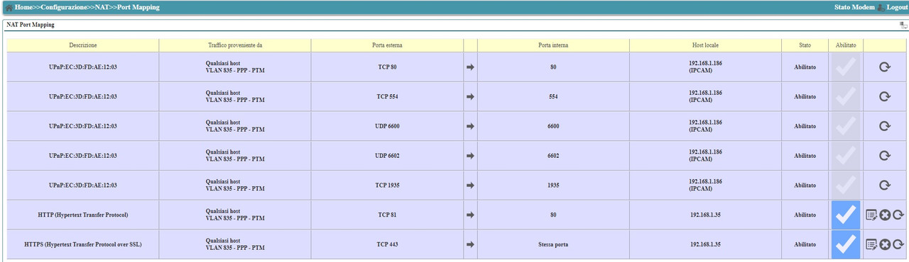
Task: Refresh the TCP 1935 mapping row
Action: [885, 186]
